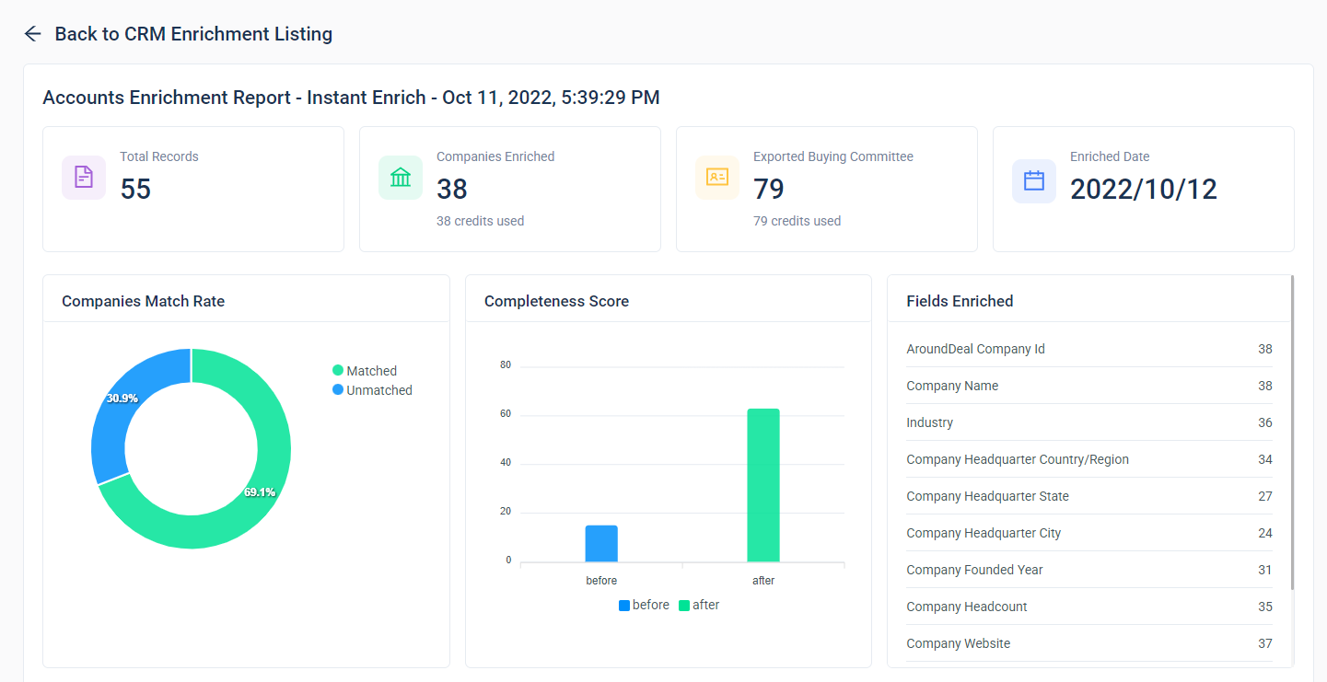Open Back to CRM Enrichment Listing link

click(193, 34)
